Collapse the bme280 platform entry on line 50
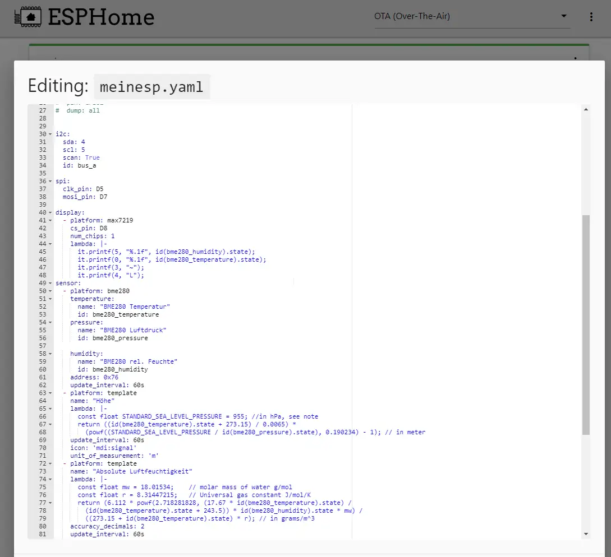The width and height of the screenshot is (611, 557). [x=50, y=291]
